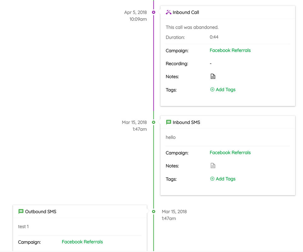Select the purple timeline marker for Apr 5
303x252 pixels.
154,12
